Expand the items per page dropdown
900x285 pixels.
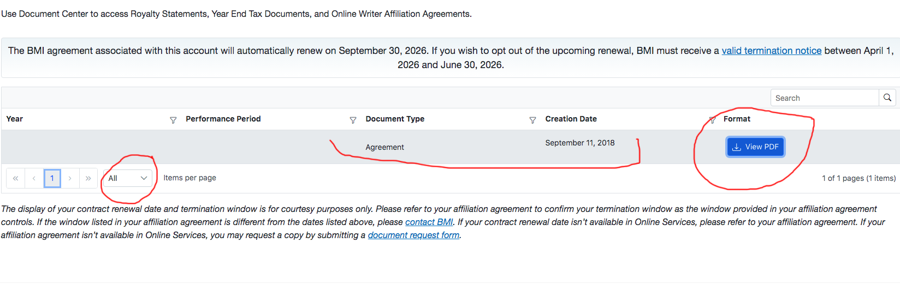click(x=128, y=178)
